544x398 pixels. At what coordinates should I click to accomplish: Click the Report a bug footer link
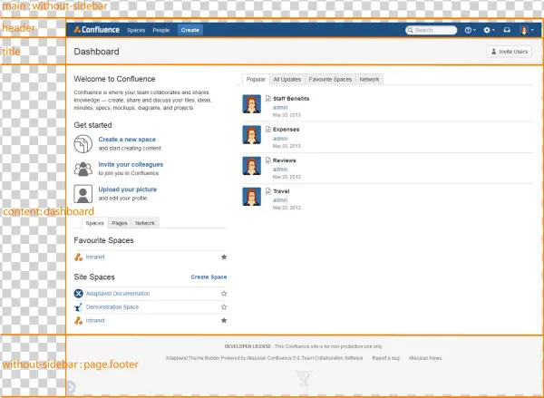tap(386, 358)
